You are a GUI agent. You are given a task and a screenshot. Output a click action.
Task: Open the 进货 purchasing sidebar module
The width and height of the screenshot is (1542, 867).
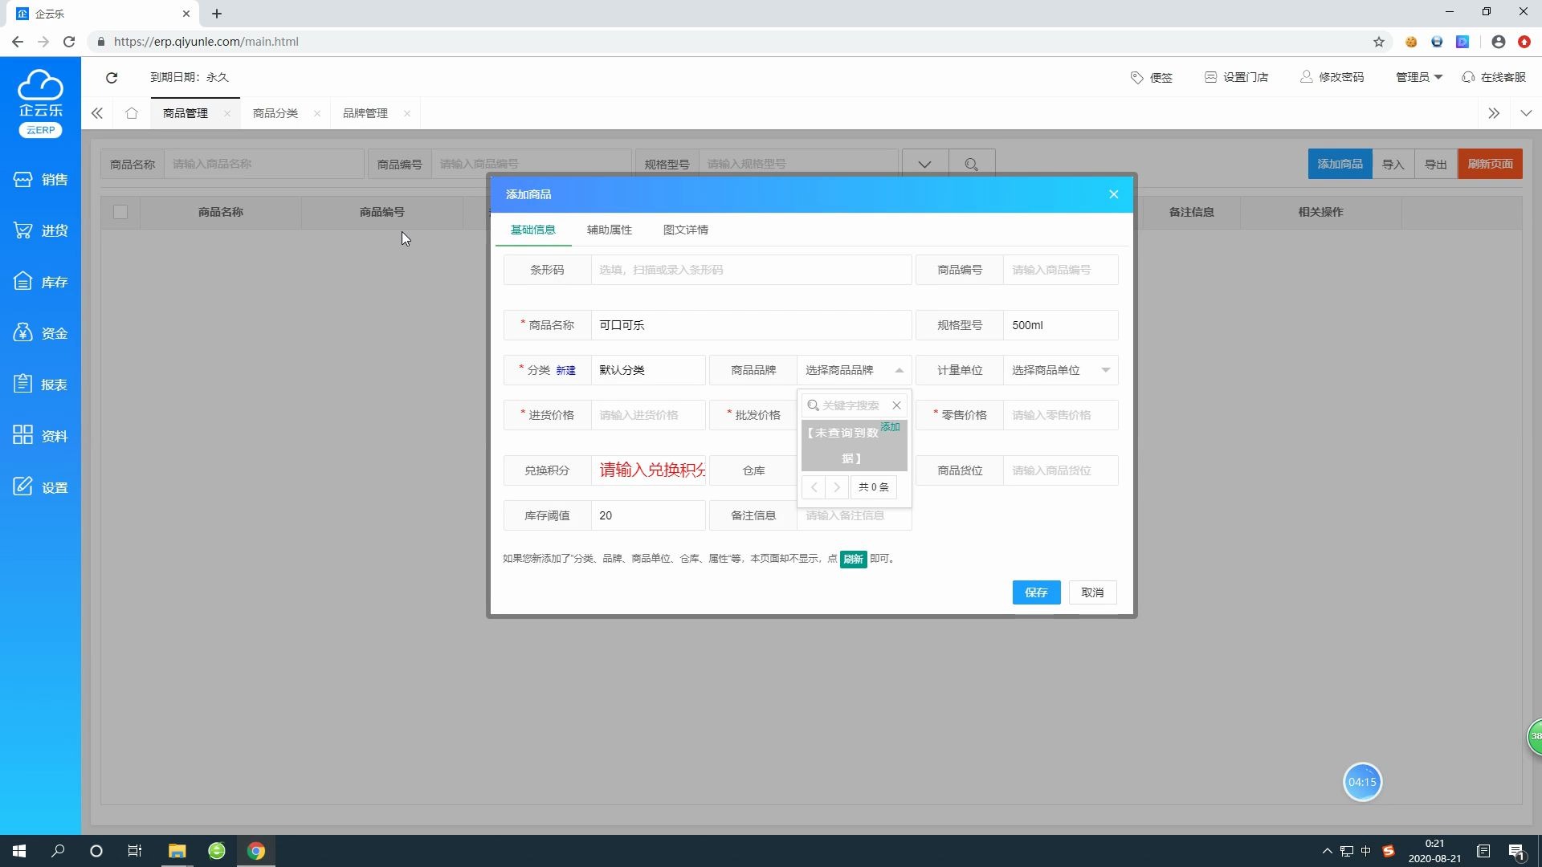(x=40, y=231)
